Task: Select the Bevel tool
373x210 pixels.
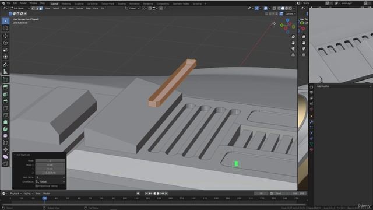Action: point(5,101)
